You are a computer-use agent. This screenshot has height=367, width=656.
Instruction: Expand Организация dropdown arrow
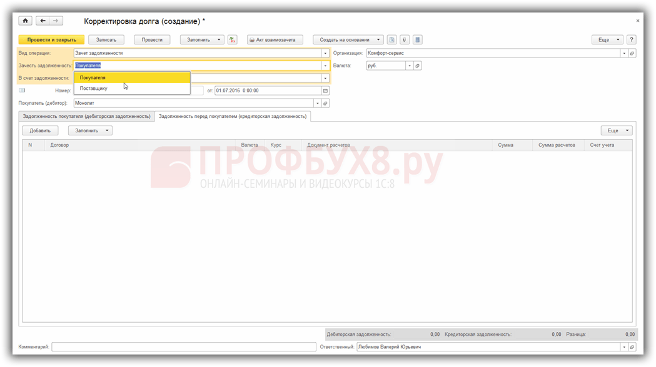(624, 54)
